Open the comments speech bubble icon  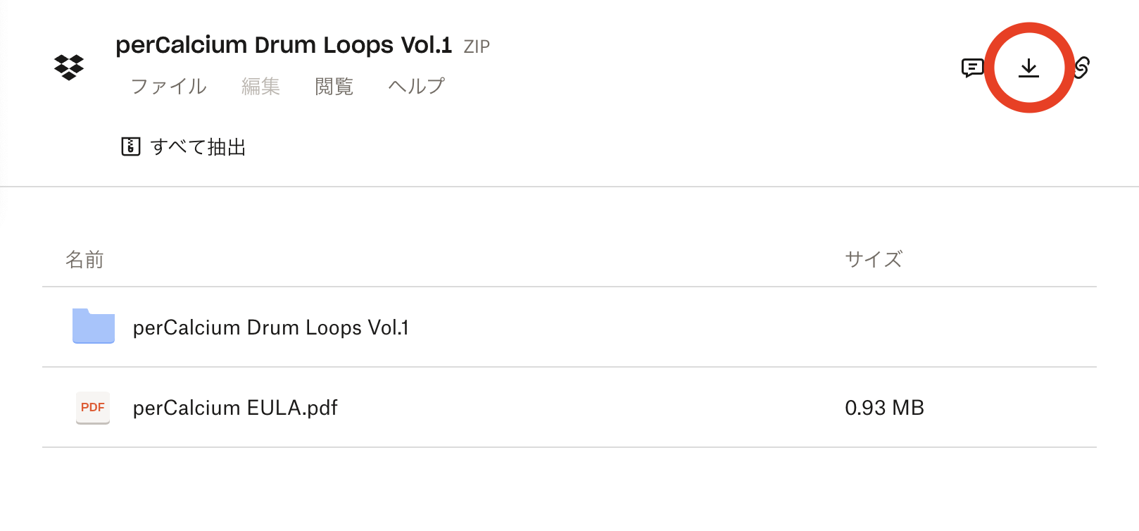(x=972, y=68)
